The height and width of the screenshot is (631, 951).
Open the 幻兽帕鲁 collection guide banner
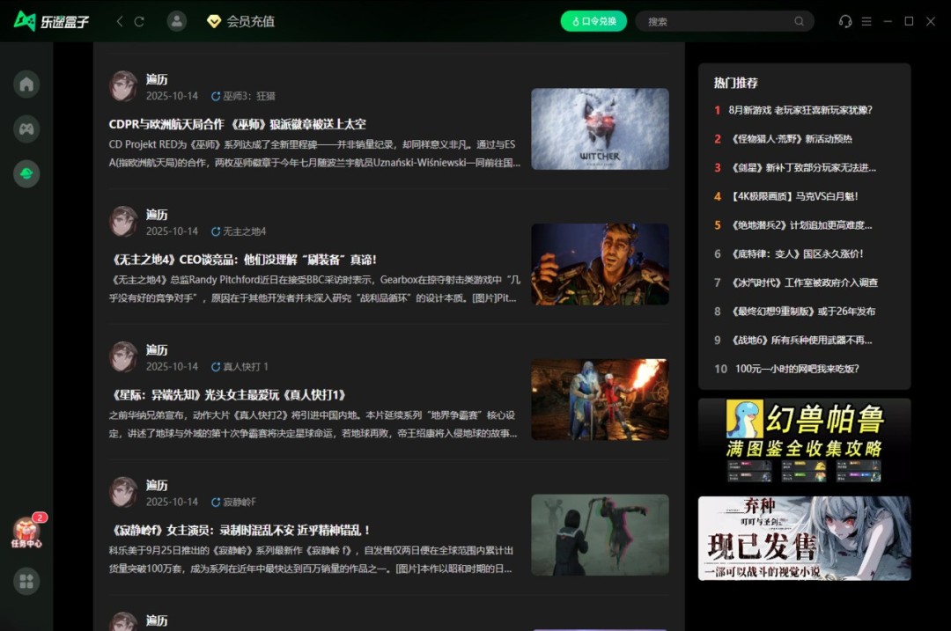pos(802,440)
